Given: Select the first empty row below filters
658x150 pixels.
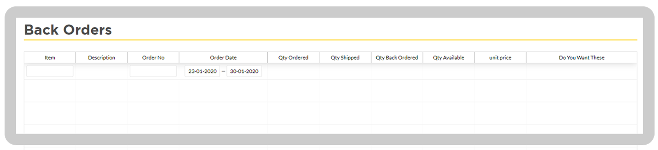Looking at the screenshot, I should [331, 91].
